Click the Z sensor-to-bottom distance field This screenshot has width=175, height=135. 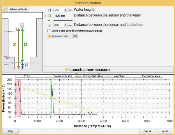pos(59,25)
